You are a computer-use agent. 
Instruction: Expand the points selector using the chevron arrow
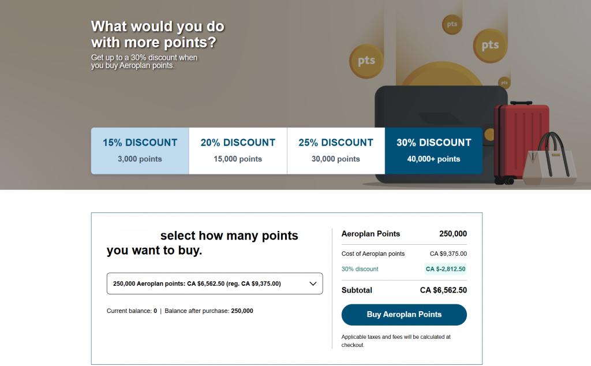(x=313, y=283)
